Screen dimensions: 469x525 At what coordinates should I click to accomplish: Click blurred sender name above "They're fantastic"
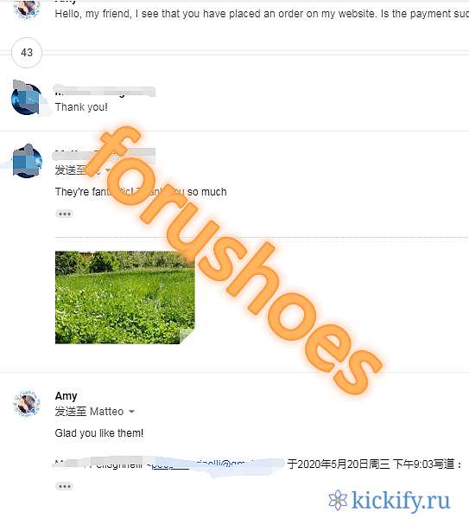[104, 154]
